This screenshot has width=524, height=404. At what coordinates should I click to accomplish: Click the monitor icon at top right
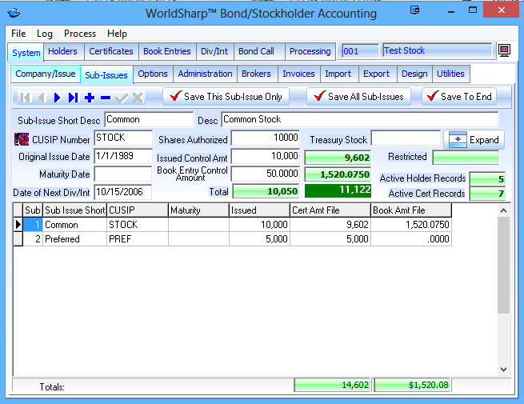click(505, 51)
